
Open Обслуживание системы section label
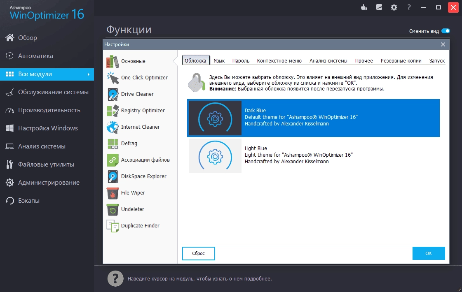tap(53, 92)
